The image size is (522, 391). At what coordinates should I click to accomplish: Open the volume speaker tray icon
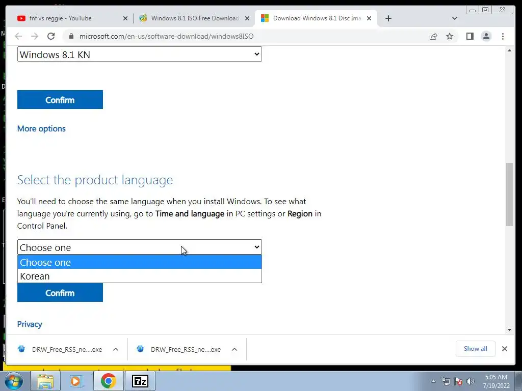(471, 382)
